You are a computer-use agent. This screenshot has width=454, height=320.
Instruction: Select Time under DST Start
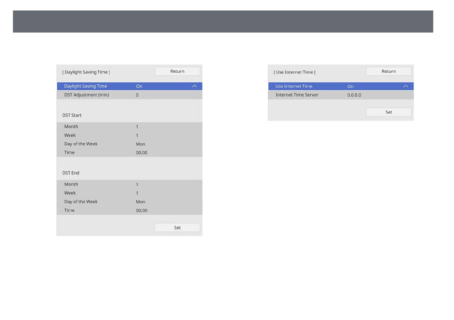click(69, 152)
